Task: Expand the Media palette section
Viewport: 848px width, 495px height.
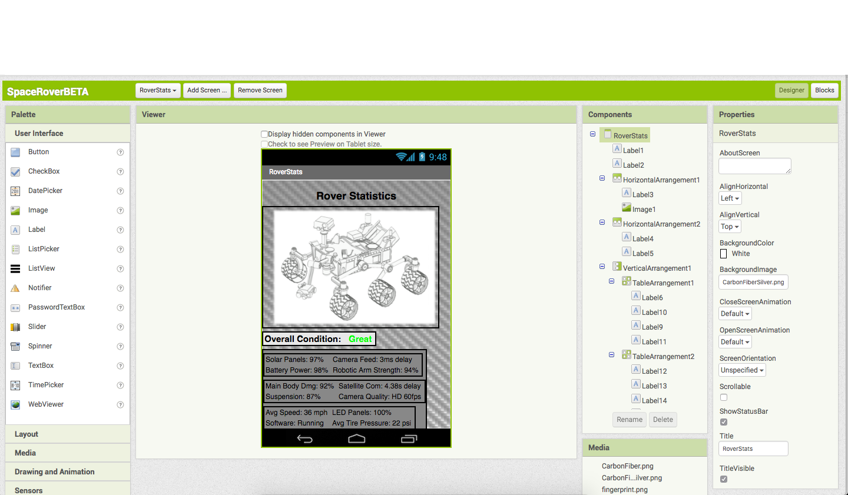Action: pos(68,453)
